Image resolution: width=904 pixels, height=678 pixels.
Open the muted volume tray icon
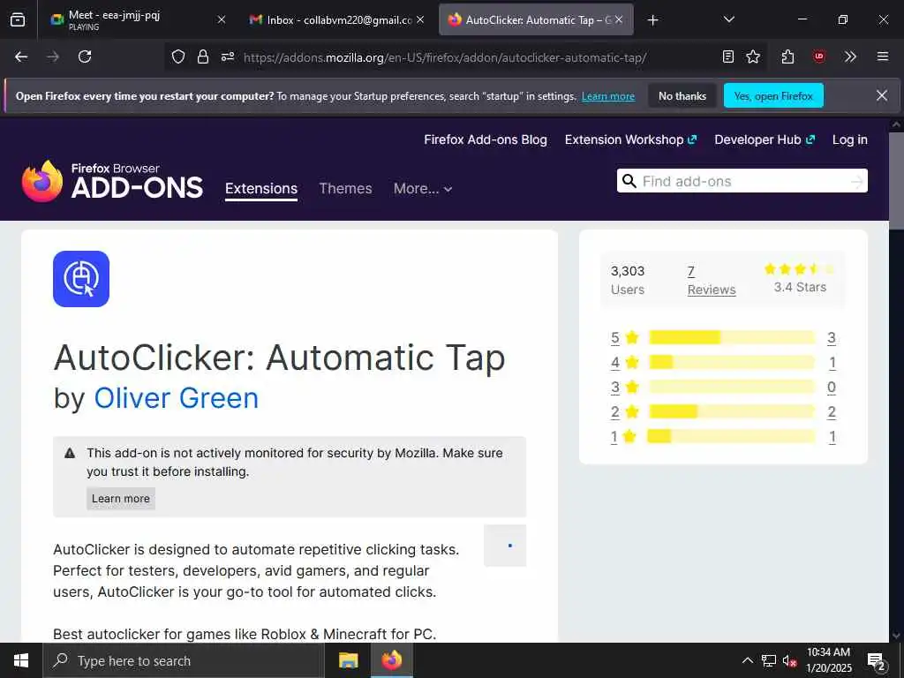790,661
